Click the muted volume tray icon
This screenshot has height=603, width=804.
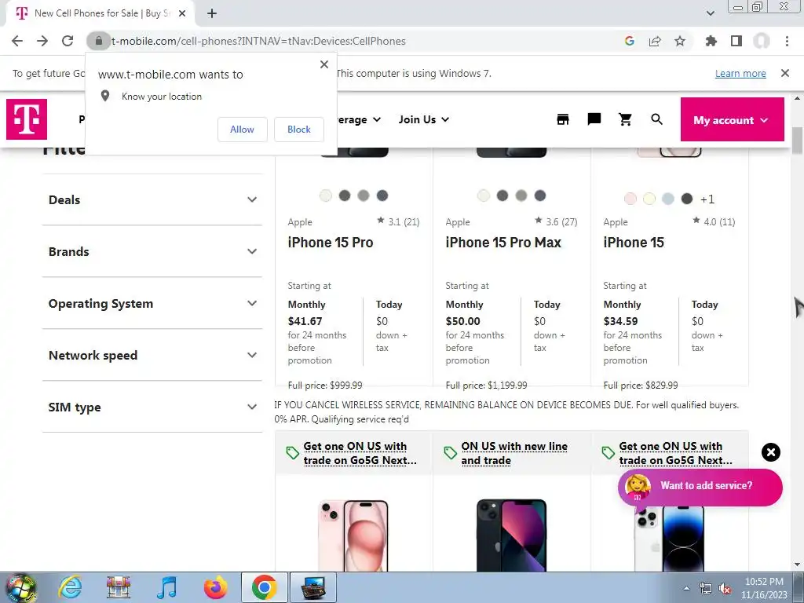point(725,589)
